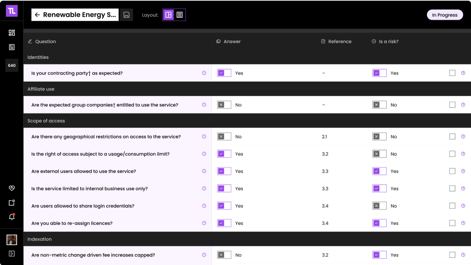This screenshot has height=265, width=471.
Task: Click the heart health icon in the sidebar
Action: tap(12, 188)
